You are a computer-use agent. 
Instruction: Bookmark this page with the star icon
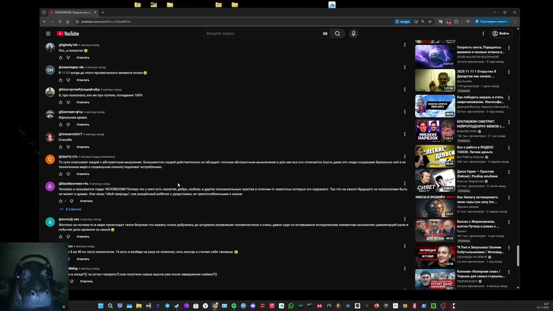[x=430, y=22]
